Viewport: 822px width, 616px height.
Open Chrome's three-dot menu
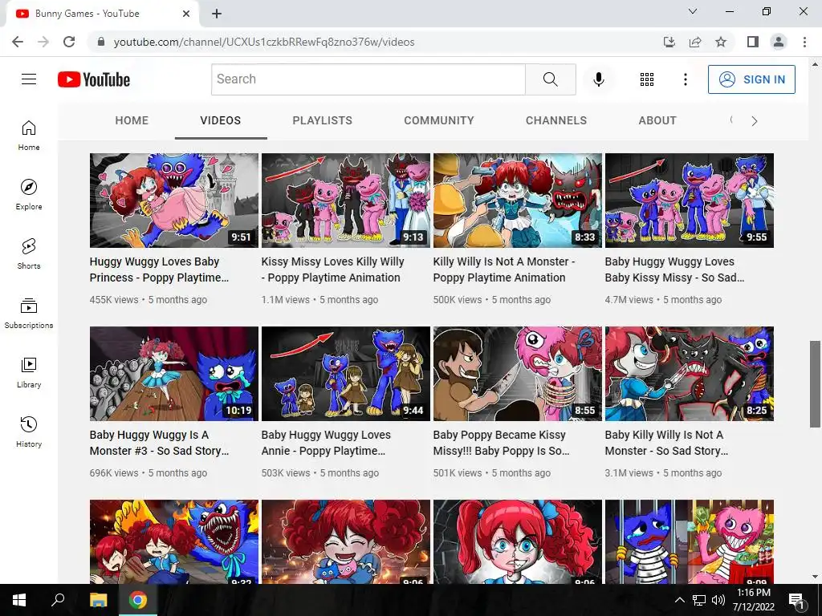[804, 42]
